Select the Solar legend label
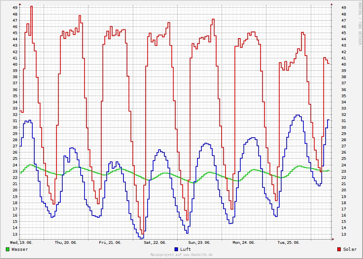 (349, 249)
